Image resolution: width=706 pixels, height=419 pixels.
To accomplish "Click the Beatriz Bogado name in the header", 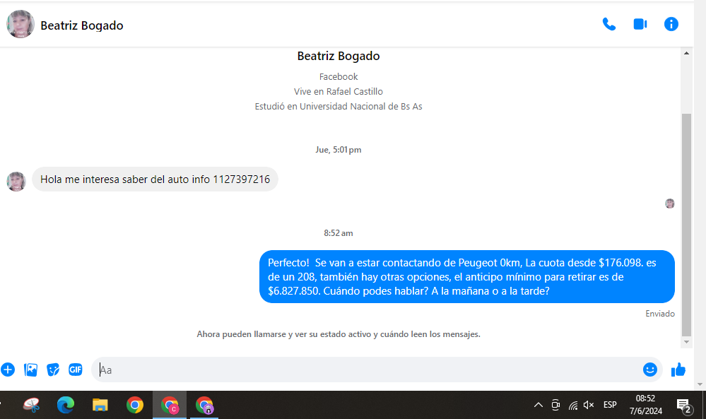I will pyautogui.click(x=82, y=25).
